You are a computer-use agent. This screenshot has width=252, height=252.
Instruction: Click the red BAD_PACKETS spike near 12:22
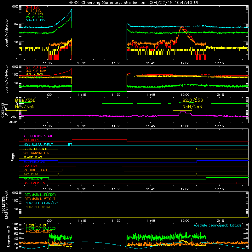coord(237,183)
